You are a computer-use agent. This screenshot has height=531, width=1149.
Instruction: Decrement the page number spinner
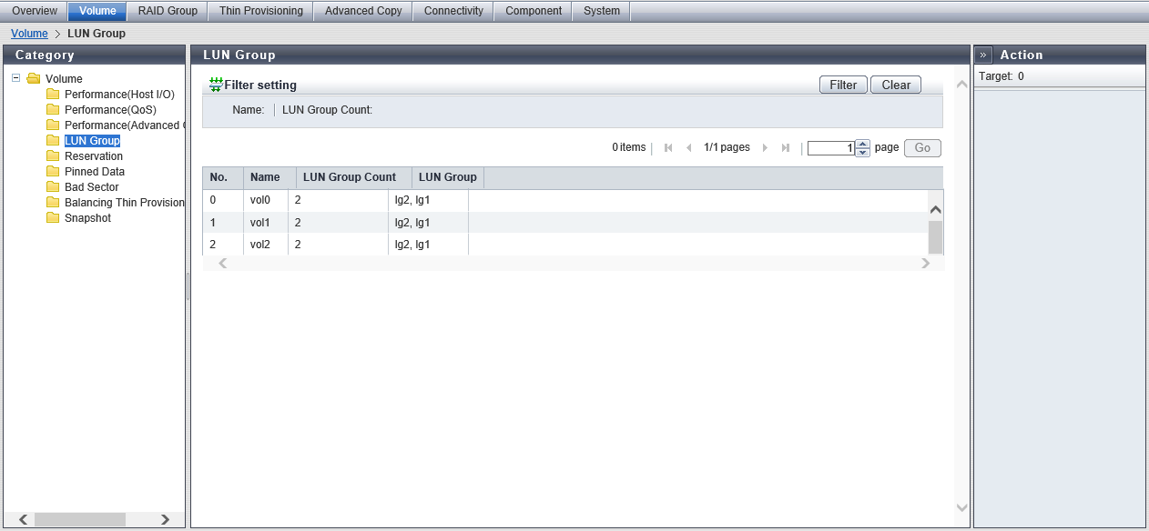(863, 153)
